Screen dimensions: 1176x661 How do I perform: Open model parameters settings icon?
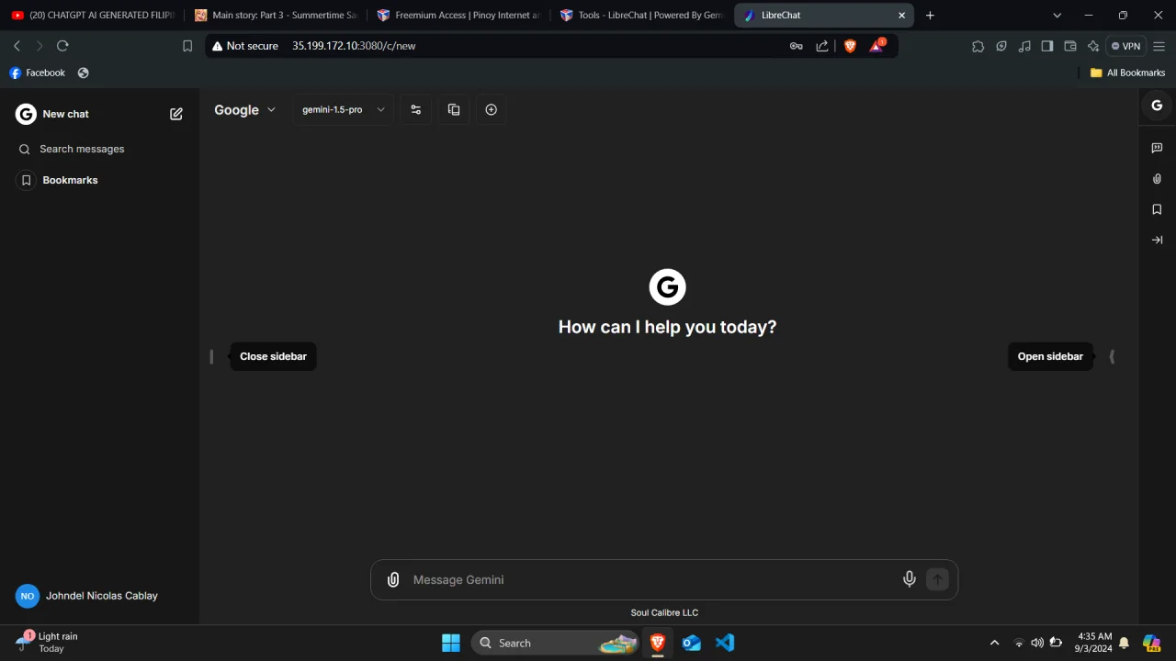tap(416, 109)
